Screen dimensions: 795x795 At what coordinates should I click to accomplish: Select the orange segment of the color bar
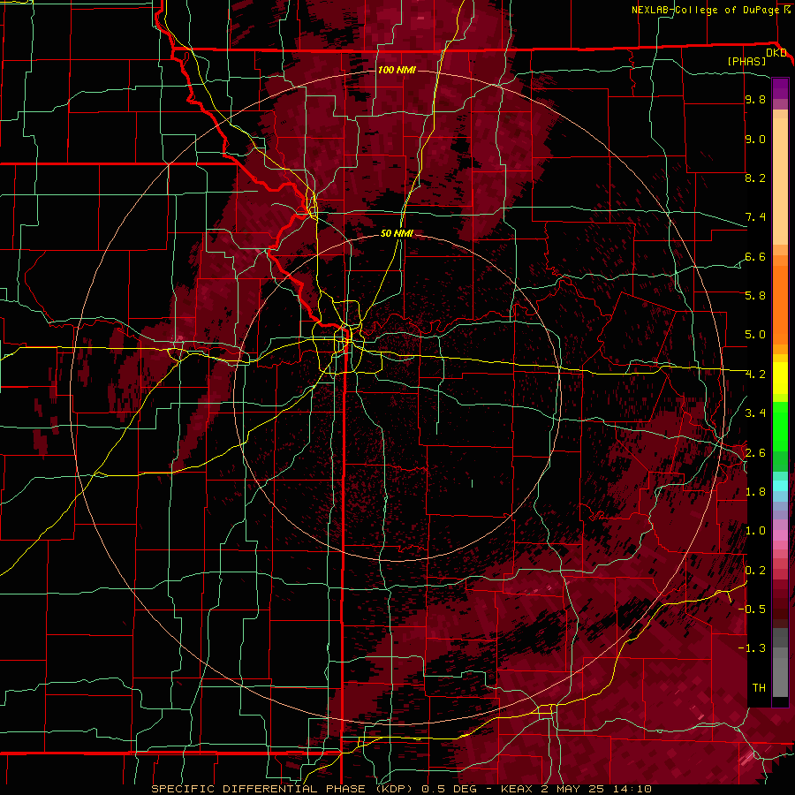[780, 304]
